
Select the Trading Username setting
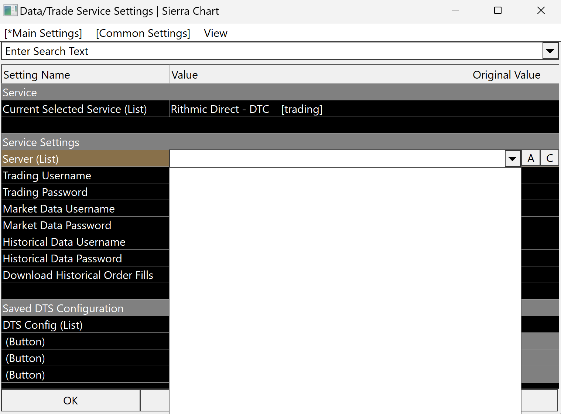click(x=85, y=175)
